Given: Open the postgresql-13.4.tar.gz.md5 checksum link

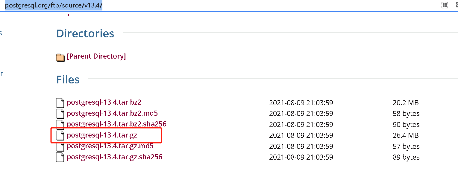Looking at the screenshot, I should click(110, 146).
